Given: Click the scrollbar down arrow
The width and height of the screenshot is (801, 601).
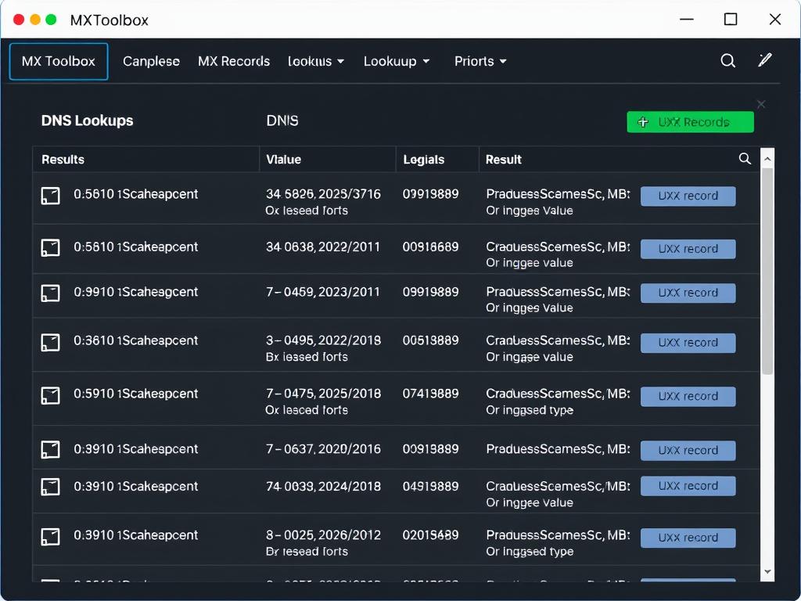Looking at the screenshot, I should (767, 572).
